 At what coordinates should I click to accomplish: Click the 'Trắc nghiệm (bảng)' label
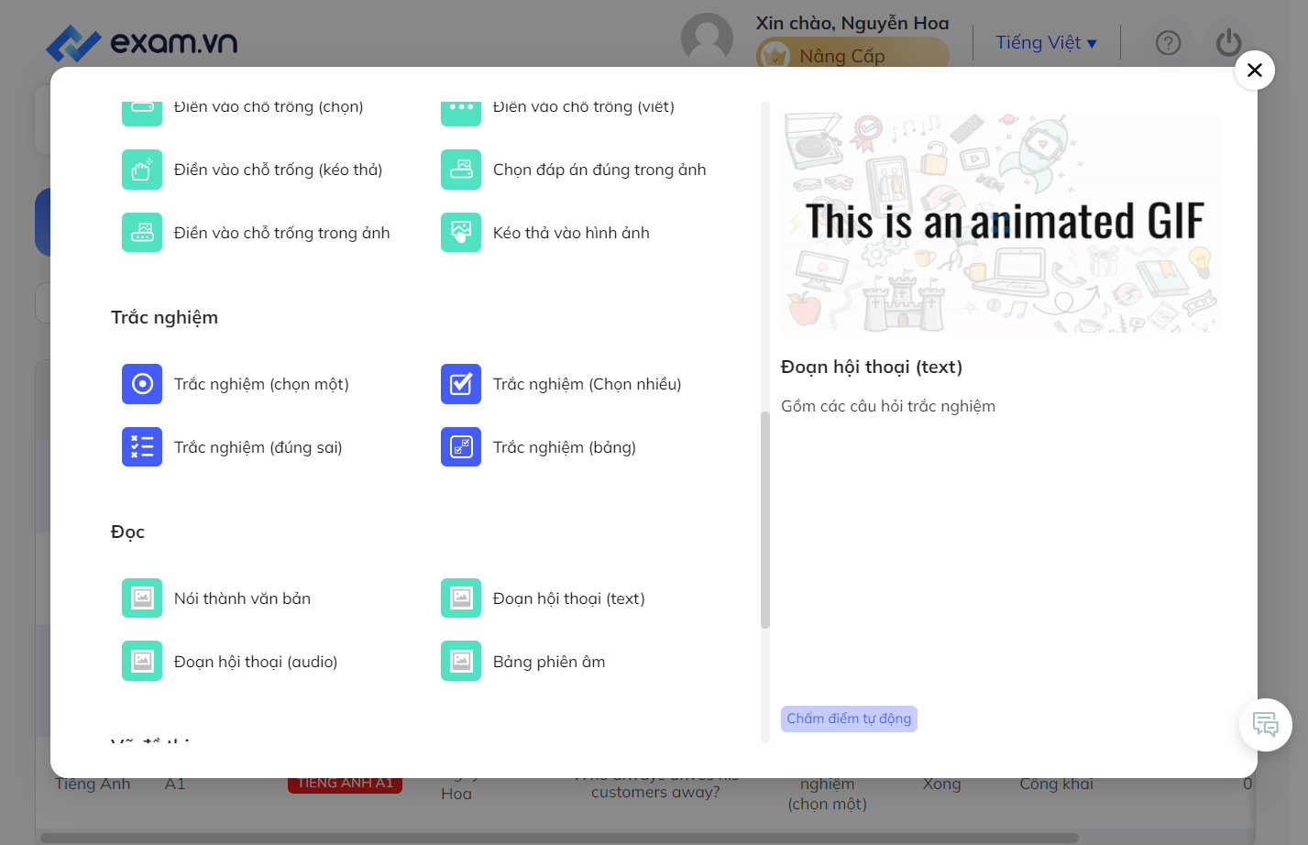[x=565, y=448]
